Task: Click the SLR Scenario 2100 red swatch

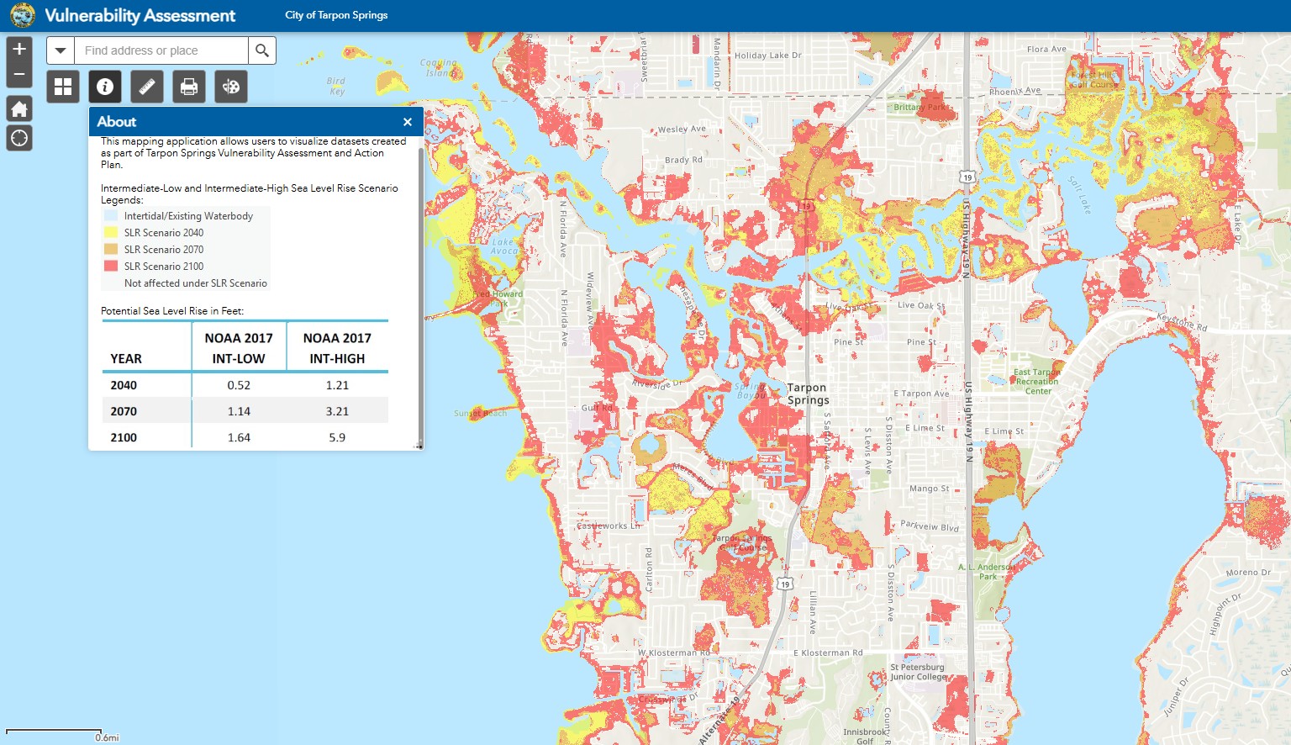Action: (111, 267)
